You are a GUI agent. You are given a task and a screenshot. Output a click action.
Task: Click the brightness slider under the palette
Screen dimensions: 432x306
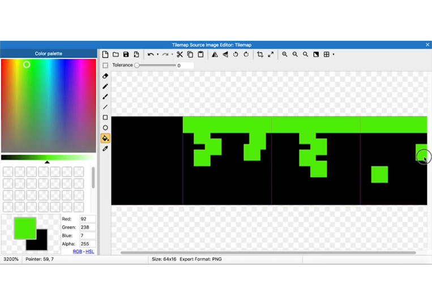[x=49, y=157]
